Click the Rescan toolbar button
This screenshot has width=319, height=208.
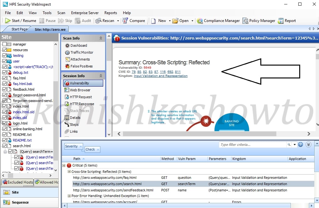(105, 21)
